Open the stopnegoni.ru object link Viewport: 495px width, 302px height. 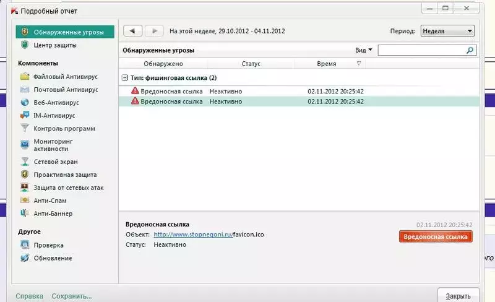tap(193, 235)
